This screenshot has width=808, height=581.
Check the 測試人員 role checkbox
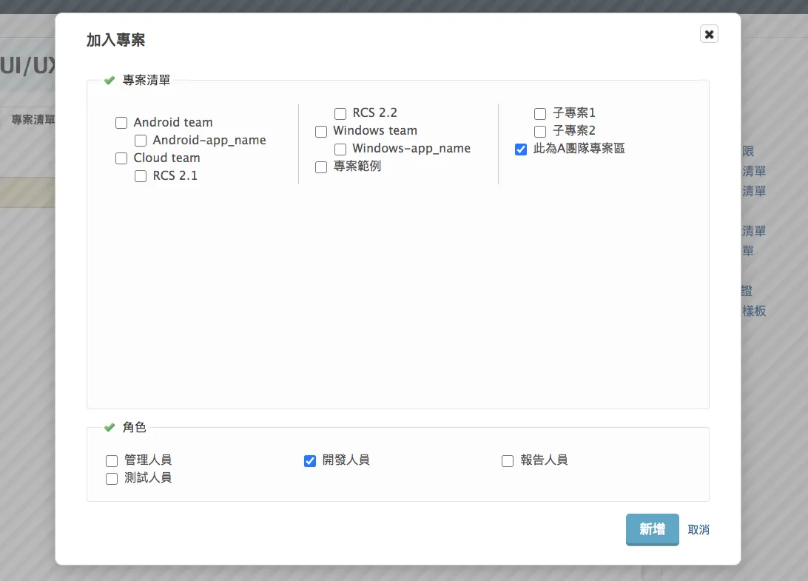[x=112, y=479]
